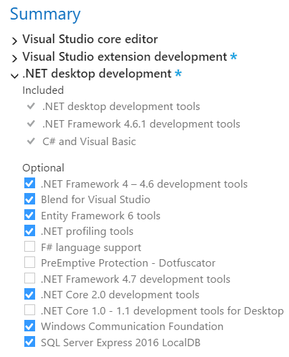This screenshot has width=289, height=357.
Task: Click 'SQL Server Express 2016 LocalDB' label text
Action: (x=121, y=343)
